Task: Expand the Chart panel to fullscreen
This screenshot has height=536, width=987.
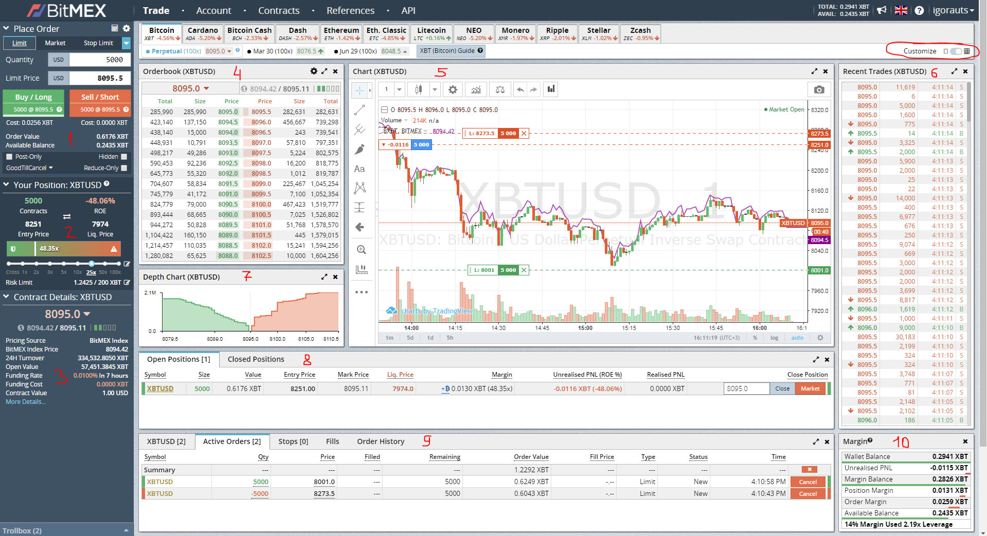Action: pos(815,71)
